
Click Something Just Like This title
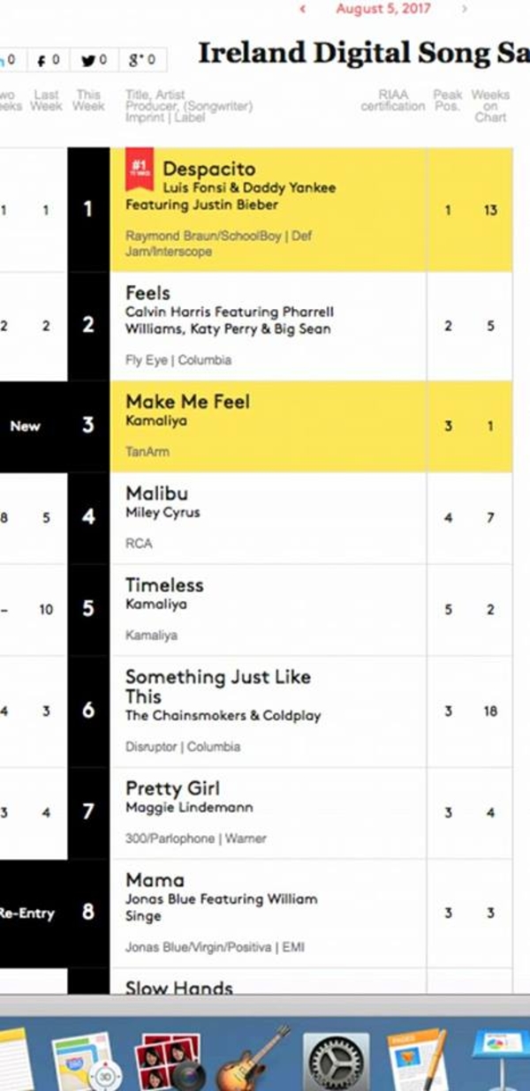(217, 686)
